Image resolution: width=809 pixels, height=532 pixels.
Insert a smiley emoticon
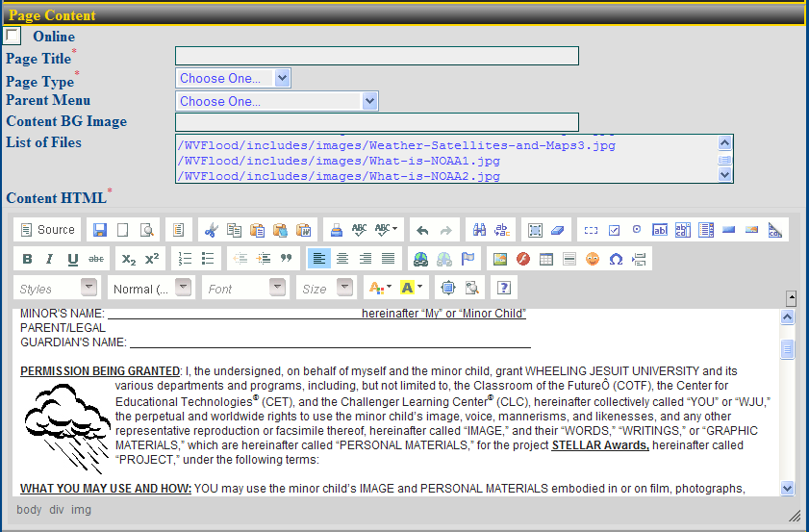593,259
